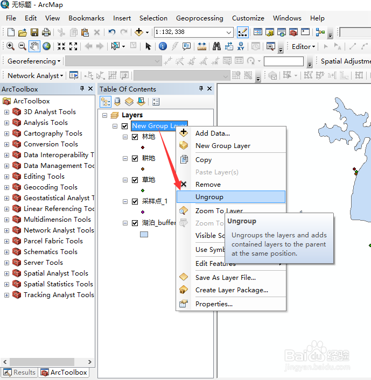Toggle visibility of 草地 layer
Screen dimensions: 371x380
pyautogui.click(x=135, y=180)
